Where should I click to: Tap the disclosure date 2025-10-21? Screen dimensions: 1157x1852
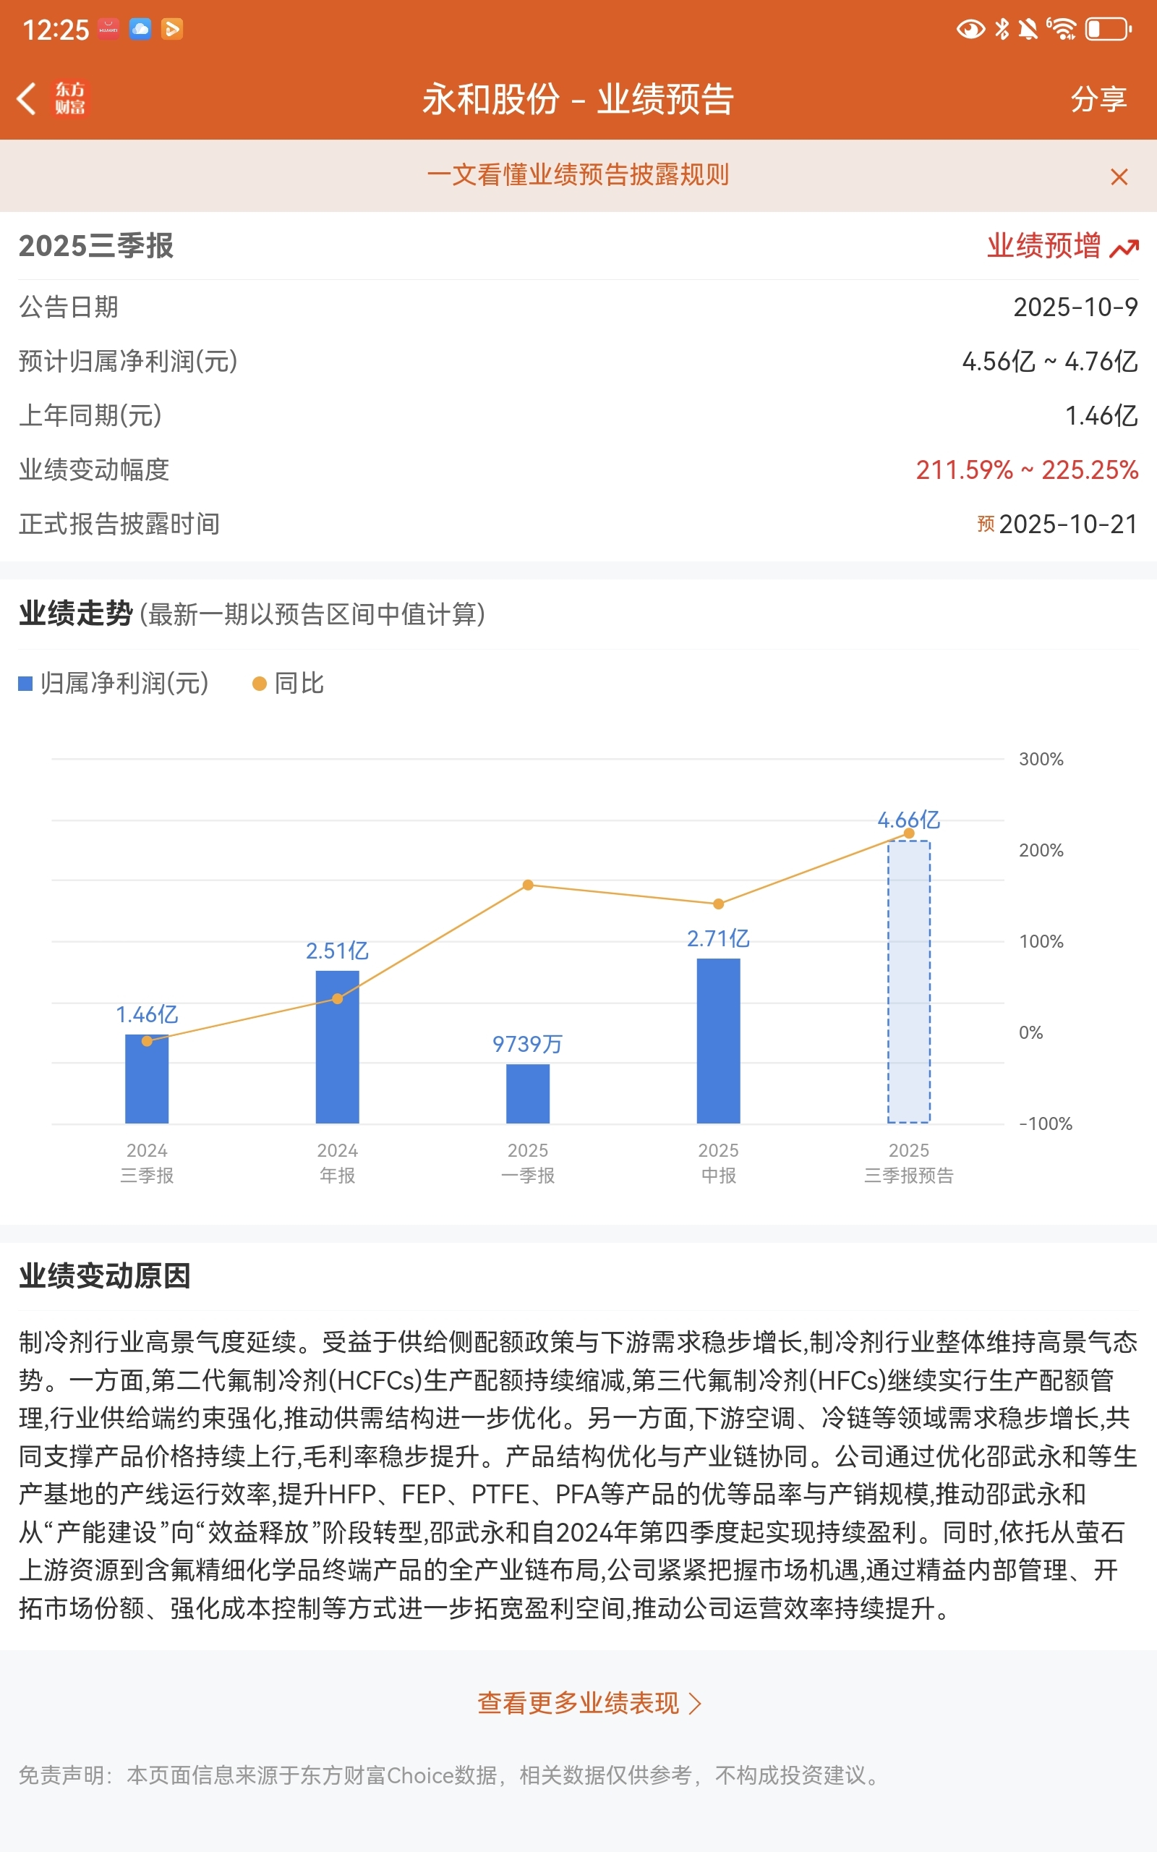[1068, 524]
